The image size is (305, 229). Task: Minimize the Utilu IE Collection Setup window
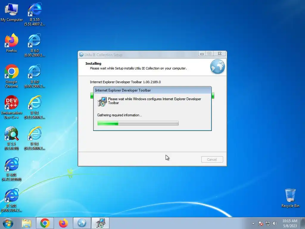[202, 54]
